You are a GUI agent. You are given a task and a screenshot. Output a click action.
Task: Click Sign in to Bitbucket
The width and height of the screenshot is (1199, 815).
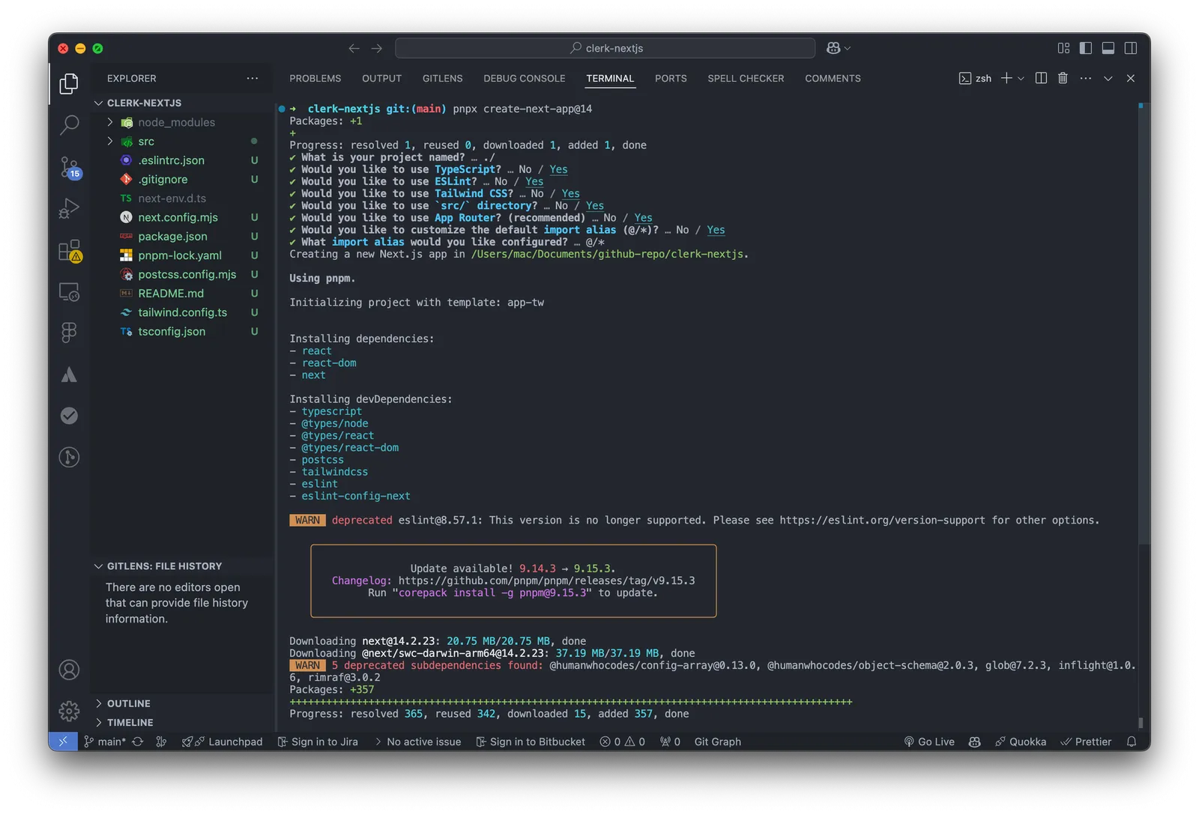coord(531,742)
